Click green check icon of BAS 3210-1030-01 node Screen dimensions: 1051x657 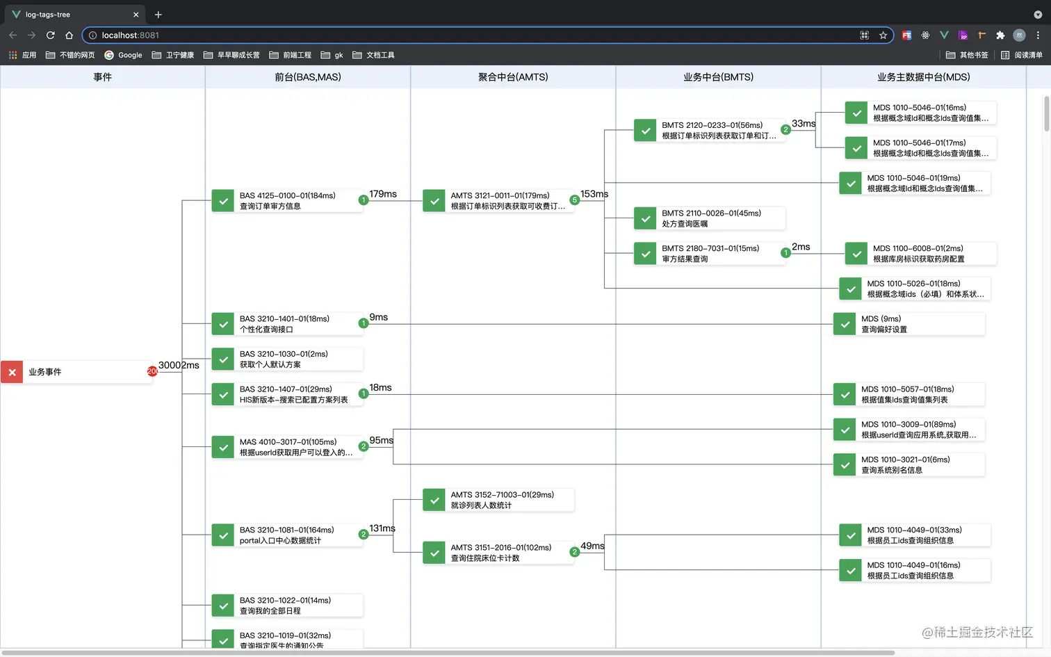223,359
